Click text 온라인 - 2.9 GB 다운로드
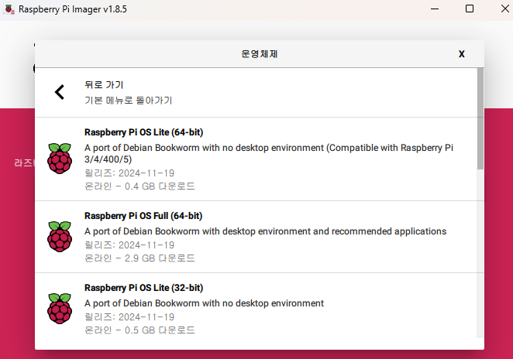Viewport: 513px width, 359px height. pos(139,258)
